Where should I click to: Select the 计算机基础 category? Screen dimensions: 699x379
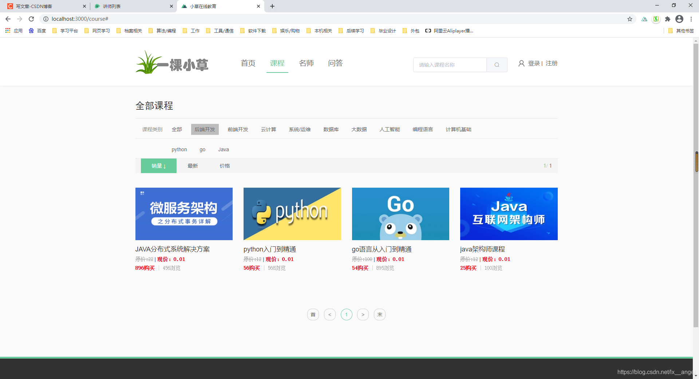coord(459,129)
